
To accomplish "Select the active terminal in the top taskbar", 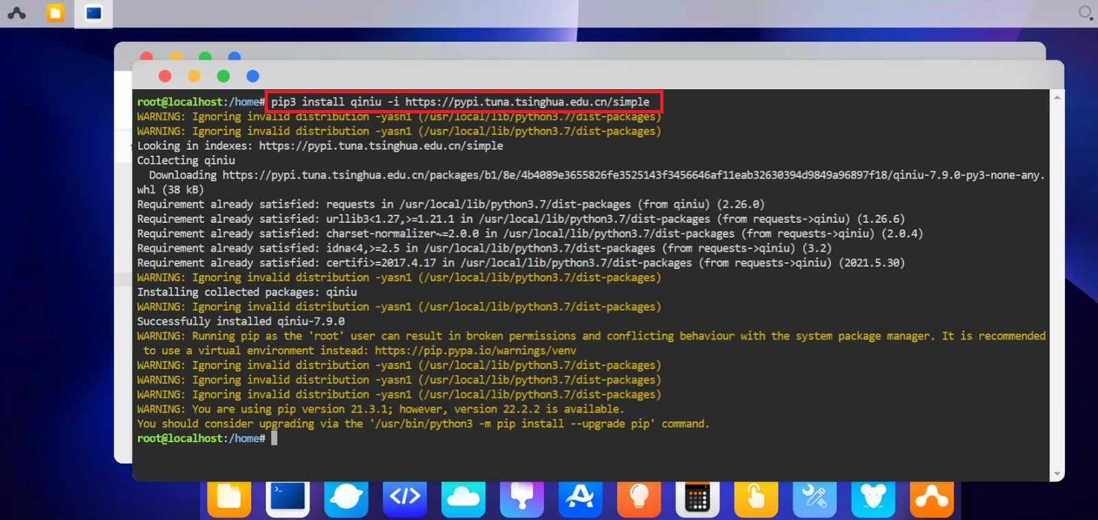I will coord(94,13).
